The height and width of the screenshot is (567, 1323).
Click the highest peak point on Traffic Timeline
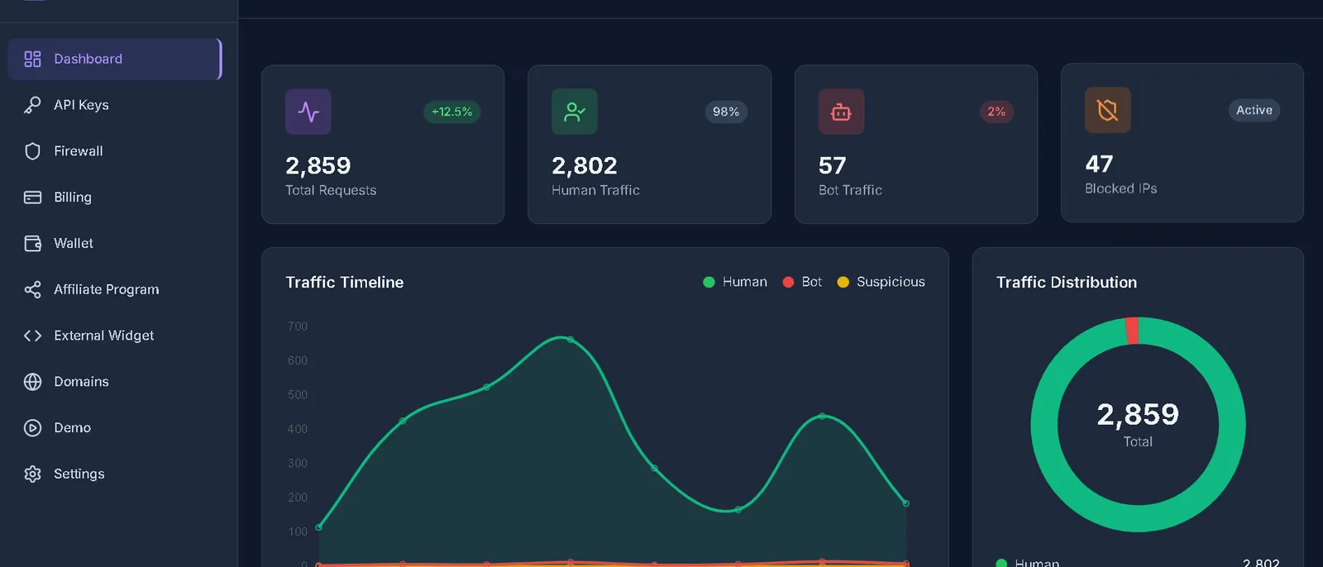tap(570, 340)
